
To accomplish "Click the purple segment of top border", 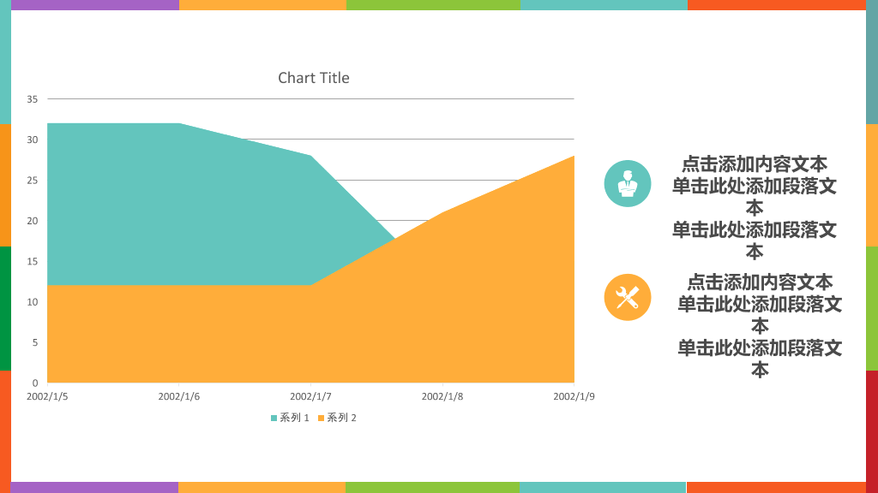I will [95, 5].
